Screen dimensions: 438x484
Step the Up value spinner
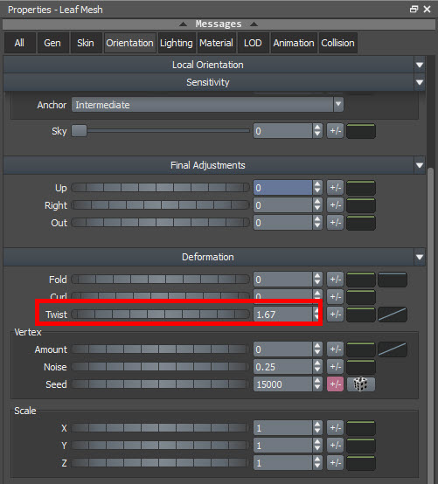[x=317, y=188]
